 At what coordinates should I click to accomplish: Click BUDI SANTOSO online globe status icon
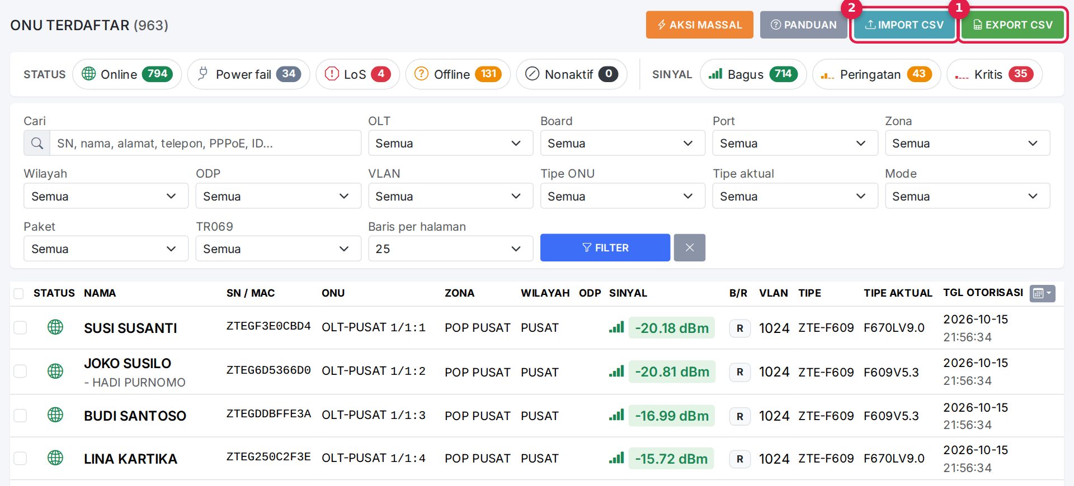55,415
